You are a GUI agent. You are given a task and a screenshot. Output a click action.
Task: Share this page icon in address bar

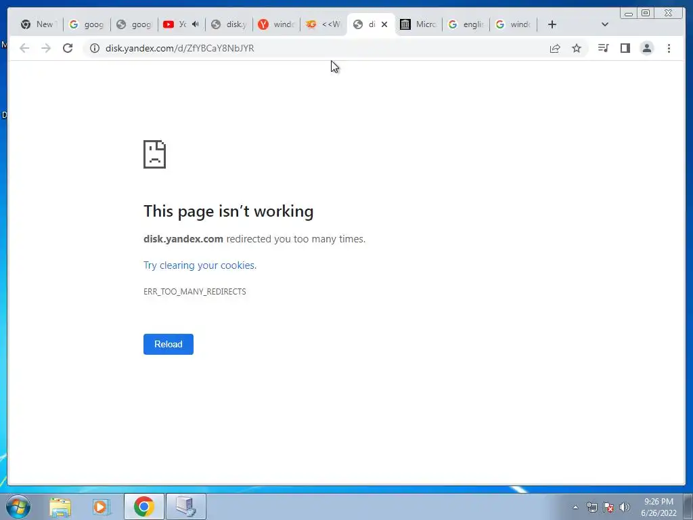[555, 48]
